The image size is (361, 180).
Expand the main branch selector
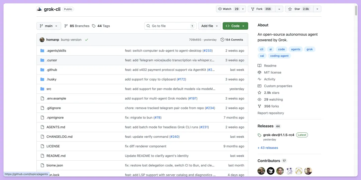49,26
